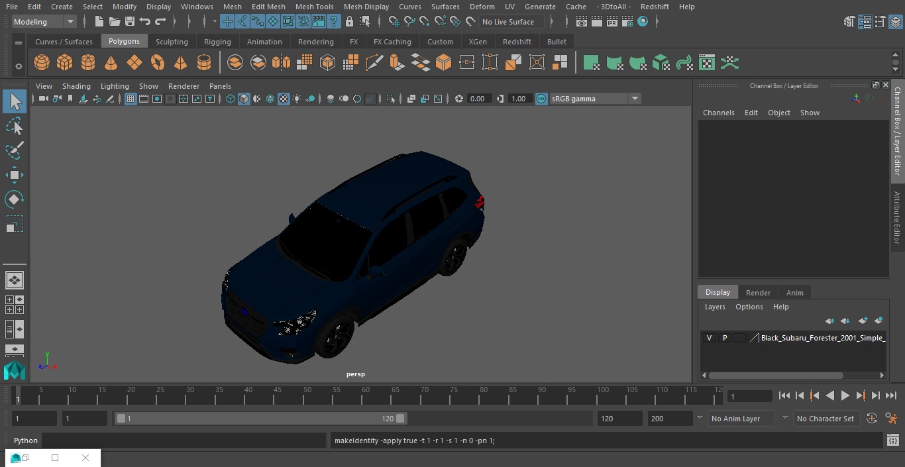Open the Mesh Tools menu
This screenshot has width=905, height=467.
pos(314,7)
